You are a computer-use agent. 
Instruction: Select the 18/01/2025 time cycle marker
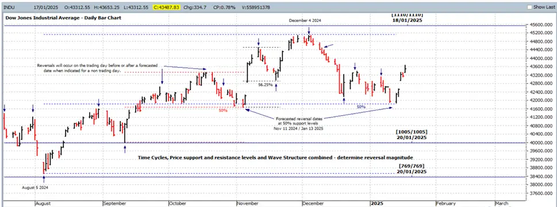pos(407,20)
